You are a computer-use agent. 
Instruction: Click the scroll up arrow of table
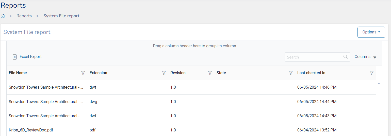pyautogui.click(x=379, y=84)
